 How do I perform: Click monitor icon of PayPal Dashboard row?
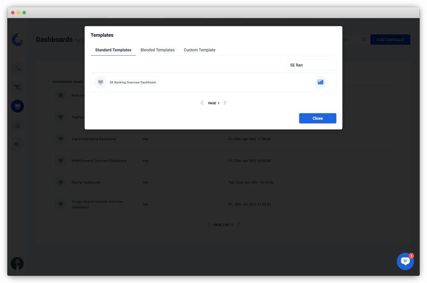click(61, 183)
